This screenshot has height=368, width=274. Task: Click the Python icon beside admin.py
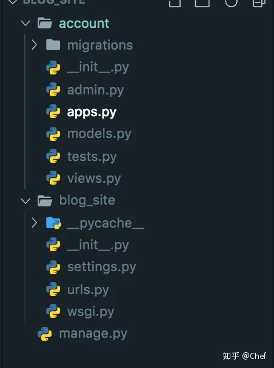pyautogui.click(x=53, y=90)
